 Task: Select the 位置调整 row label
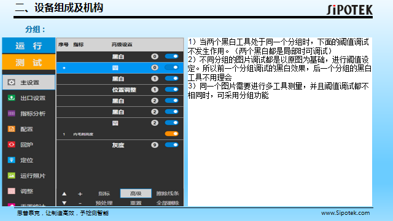pos(124,90)
